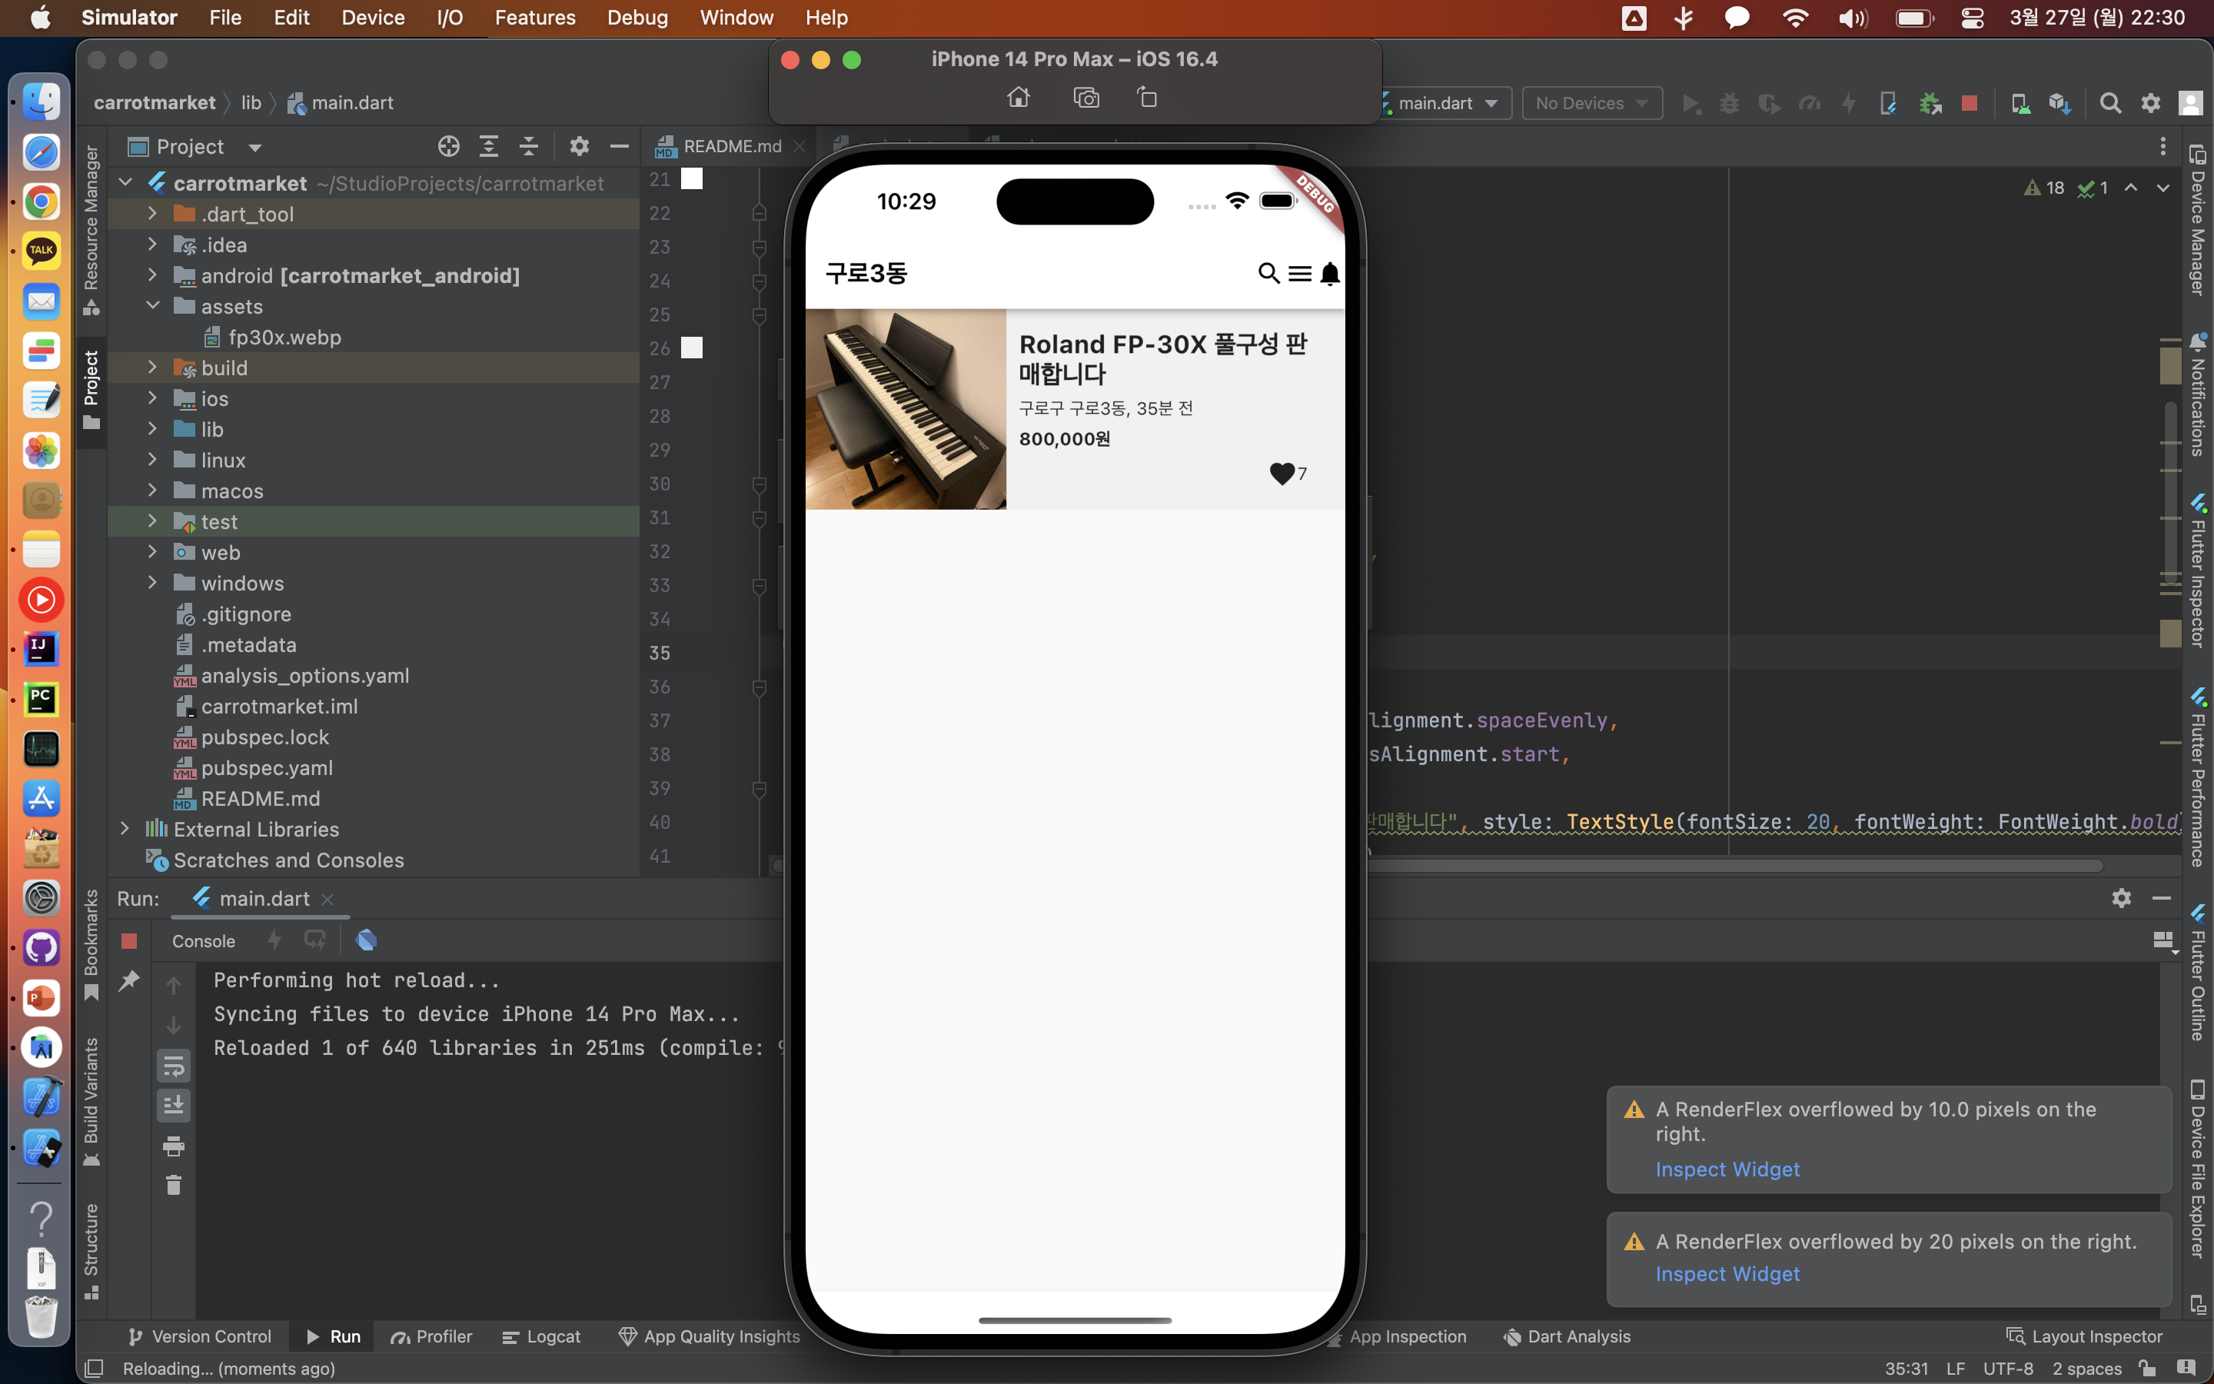Collapse the carrotmarket root folder
The width and height of the screenshot is (2214, 1384).
pos(126,183)
